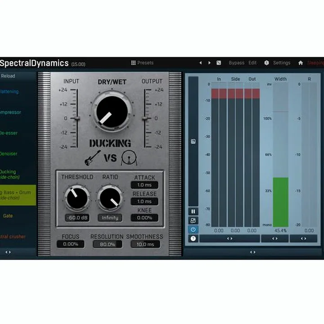Open Settings
Screen dimensions: 324x324
tap(282, 63)
